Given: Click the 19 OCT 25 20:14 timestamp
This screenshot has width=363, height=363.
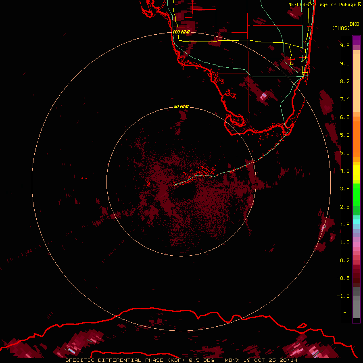Looking at the screenshot, I should [270, 360].
